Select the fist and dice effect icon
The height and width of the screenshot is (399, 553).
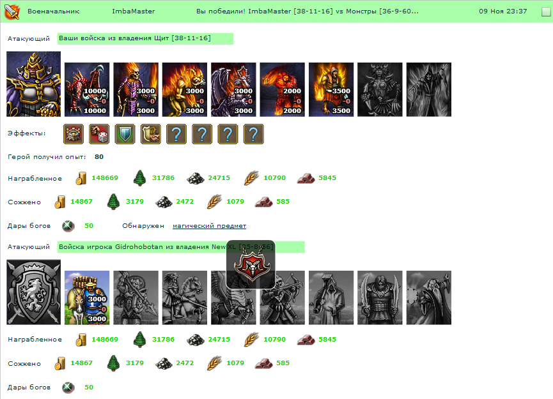coord(99,134)
